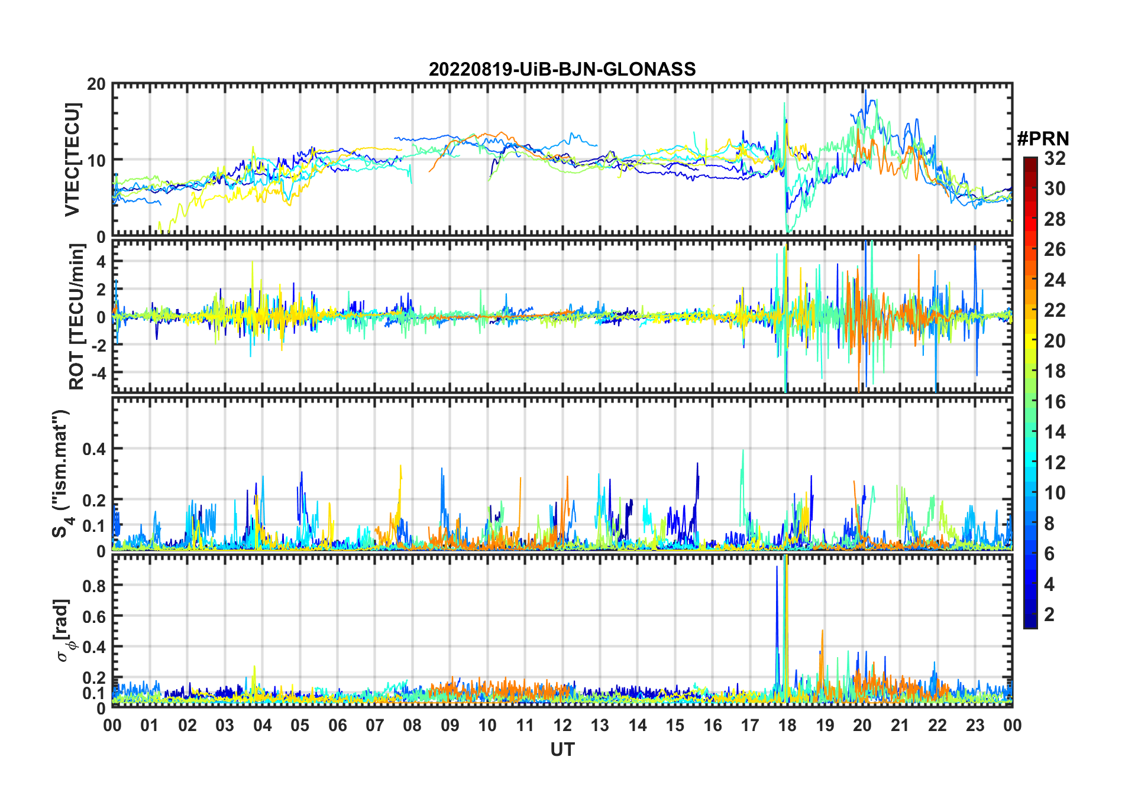Image resolution: width=1125 pixels, height=786 pixels.
Task: Select UT hour label 09
Action: tap(450, 725)
